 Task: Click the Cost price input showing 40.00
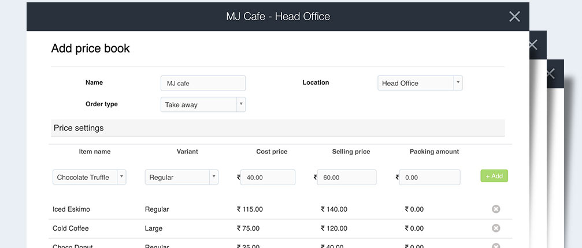(x=268, y=177)
